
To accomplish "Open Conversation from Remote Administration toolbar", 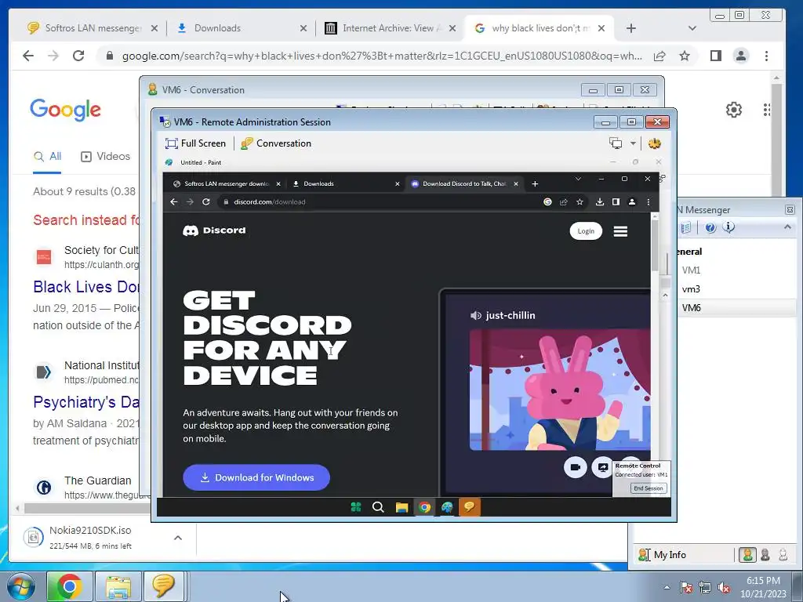I will pos(276,143).
